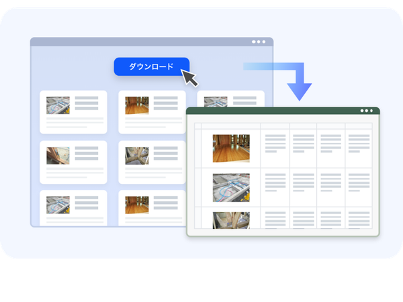Select second row's last column cell in spreadsheet
This screenshot has height=302, width=403.
pos(359,185)
